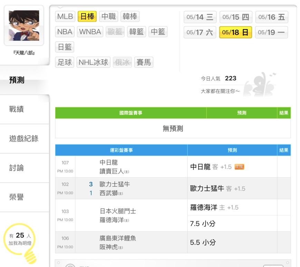300x267 pixels.
Task: Open the NHL冰球 tab
Action: [x=93, y=62]
